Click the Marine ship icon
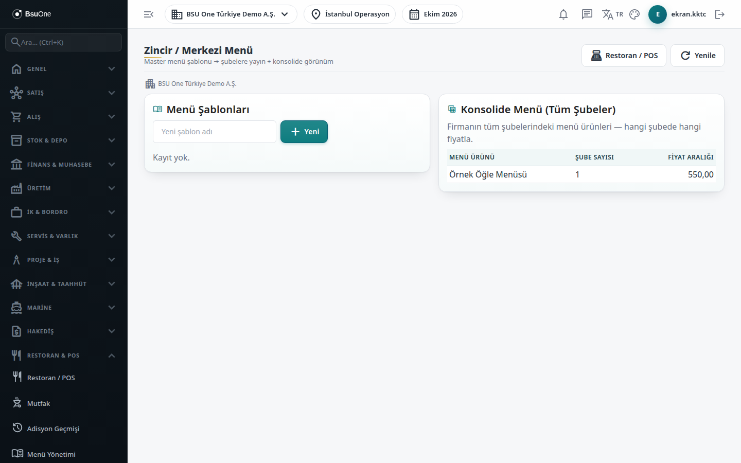The width and height of the screenshot is (741, 463). [x=16, y=308]
